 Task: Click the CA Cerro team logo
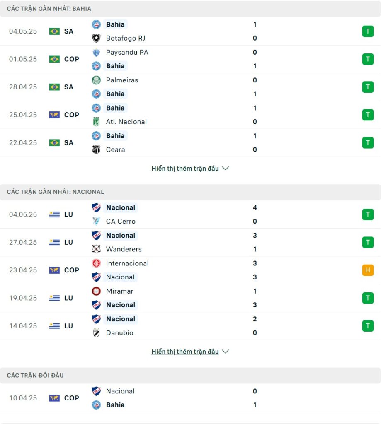tap(96, 221)
